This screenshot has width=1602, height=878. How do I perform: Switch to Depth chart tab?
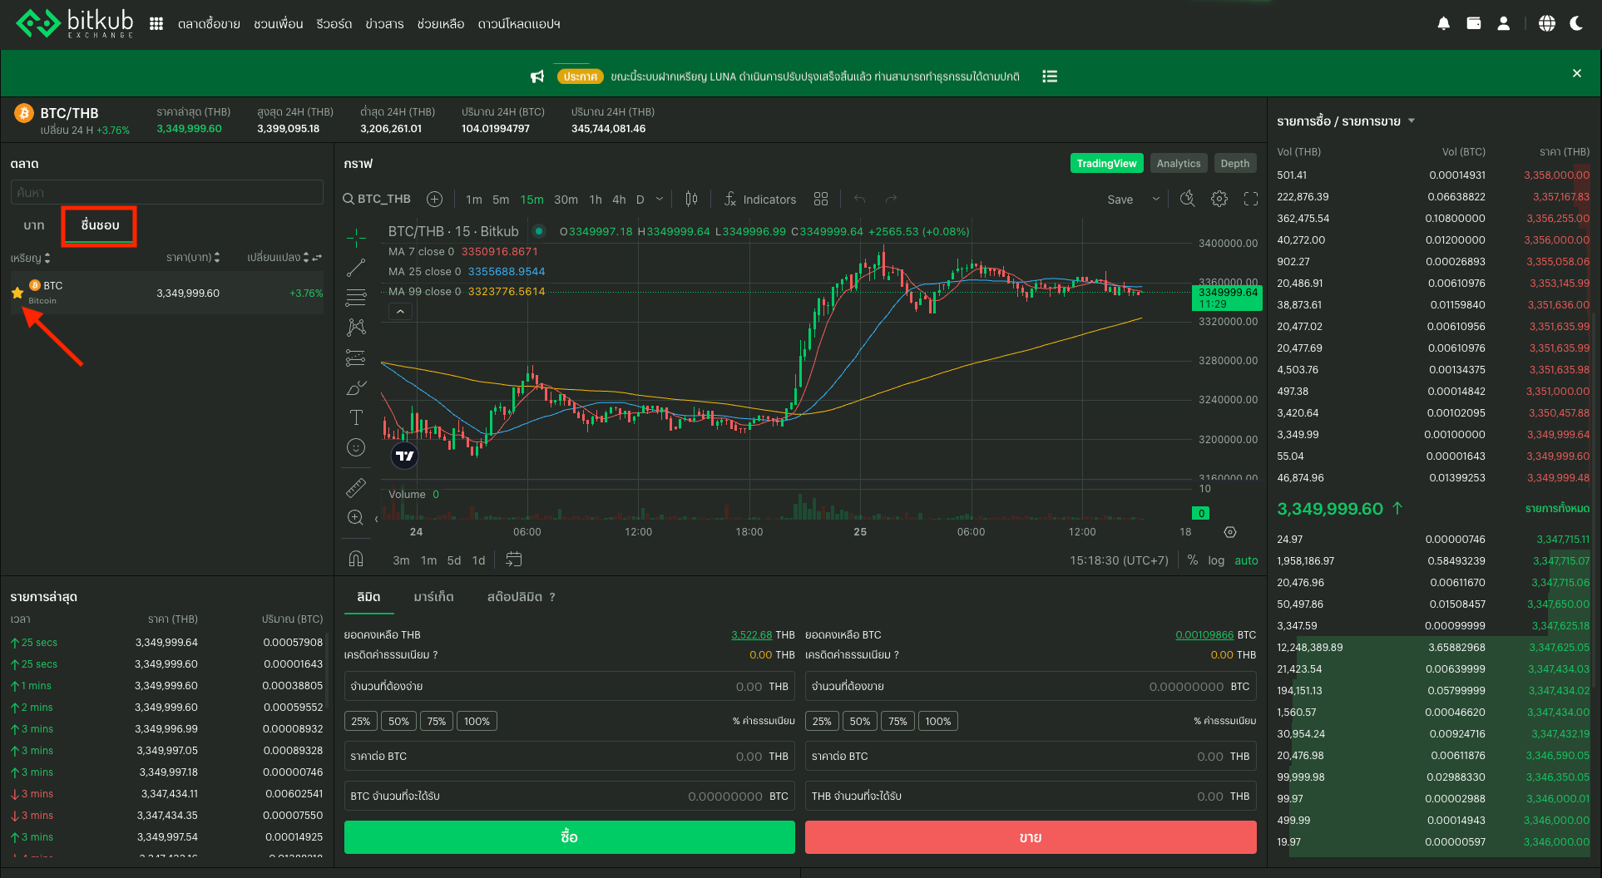[1235, 163]
